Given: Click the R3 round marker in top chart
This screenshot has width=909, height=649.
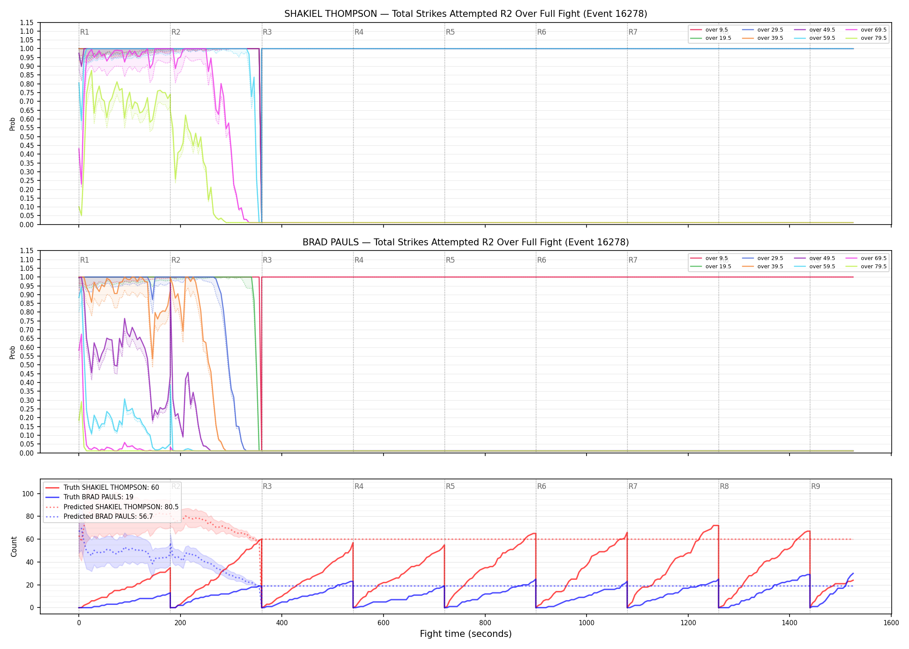Looking at the screenshot, I should [267, 32].
